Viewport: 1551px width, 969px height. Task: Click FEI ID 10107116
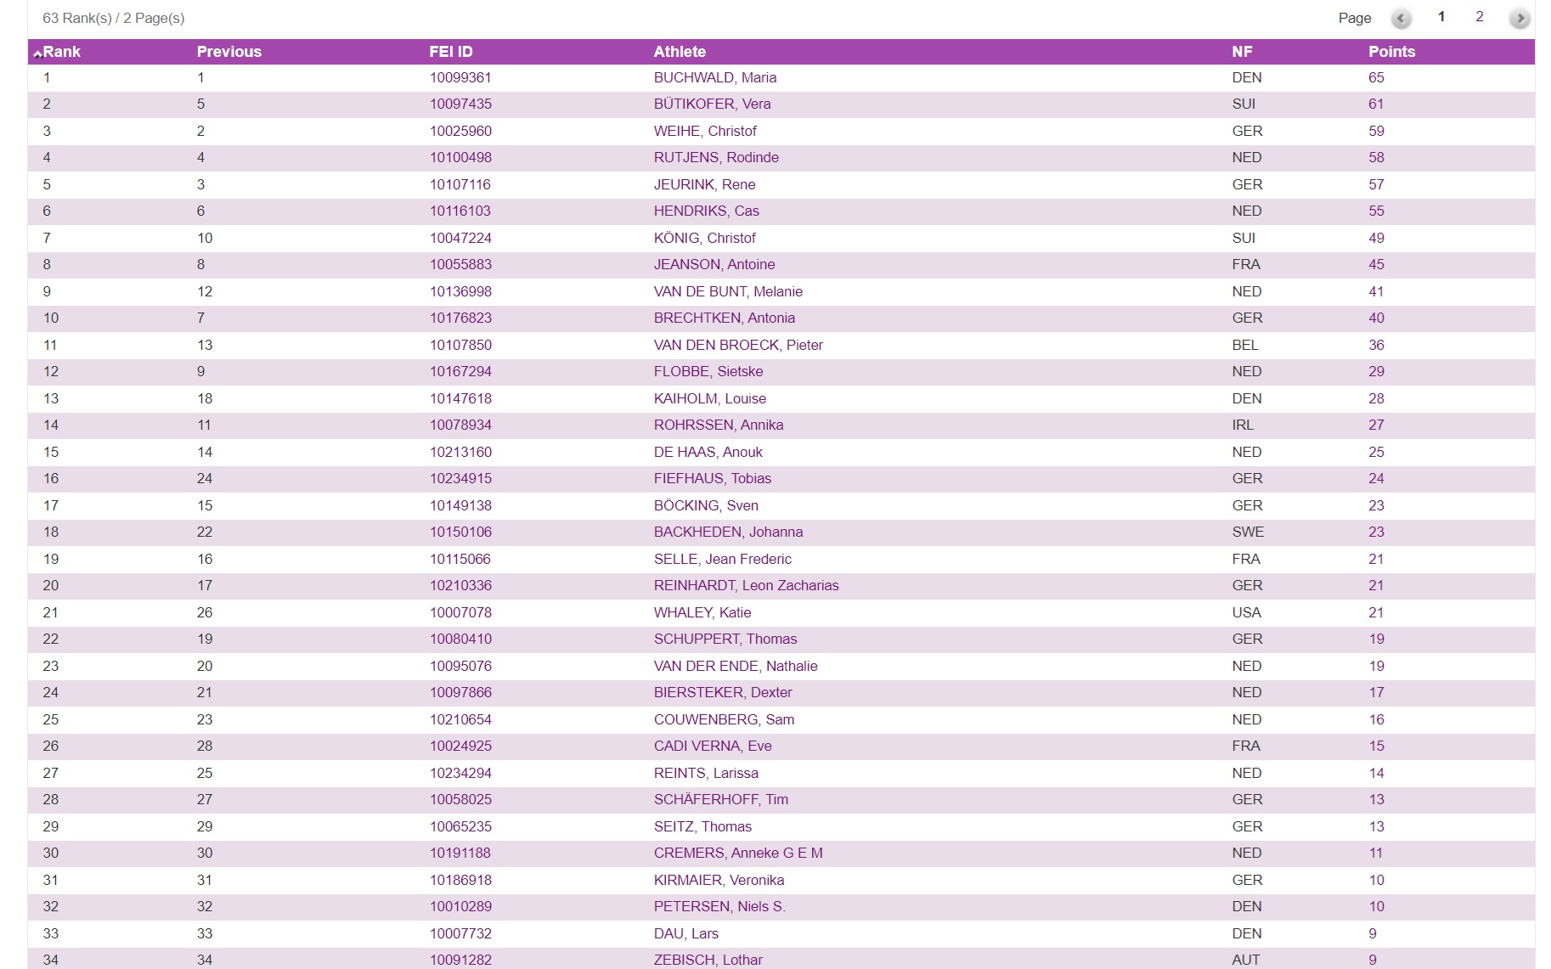tap(460, 184)
